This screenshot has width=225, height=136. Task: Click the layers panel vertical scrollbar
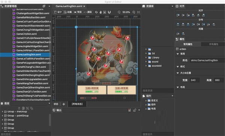click(x=50, y=120)
